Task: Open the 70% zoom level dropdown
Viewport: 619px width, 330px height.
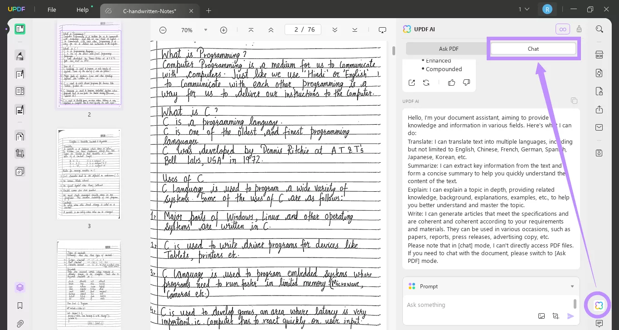Action: [205, 30]
